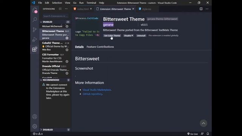
Task: Open gear menu for CSS Formatter extension
Action: coord(67,61)
